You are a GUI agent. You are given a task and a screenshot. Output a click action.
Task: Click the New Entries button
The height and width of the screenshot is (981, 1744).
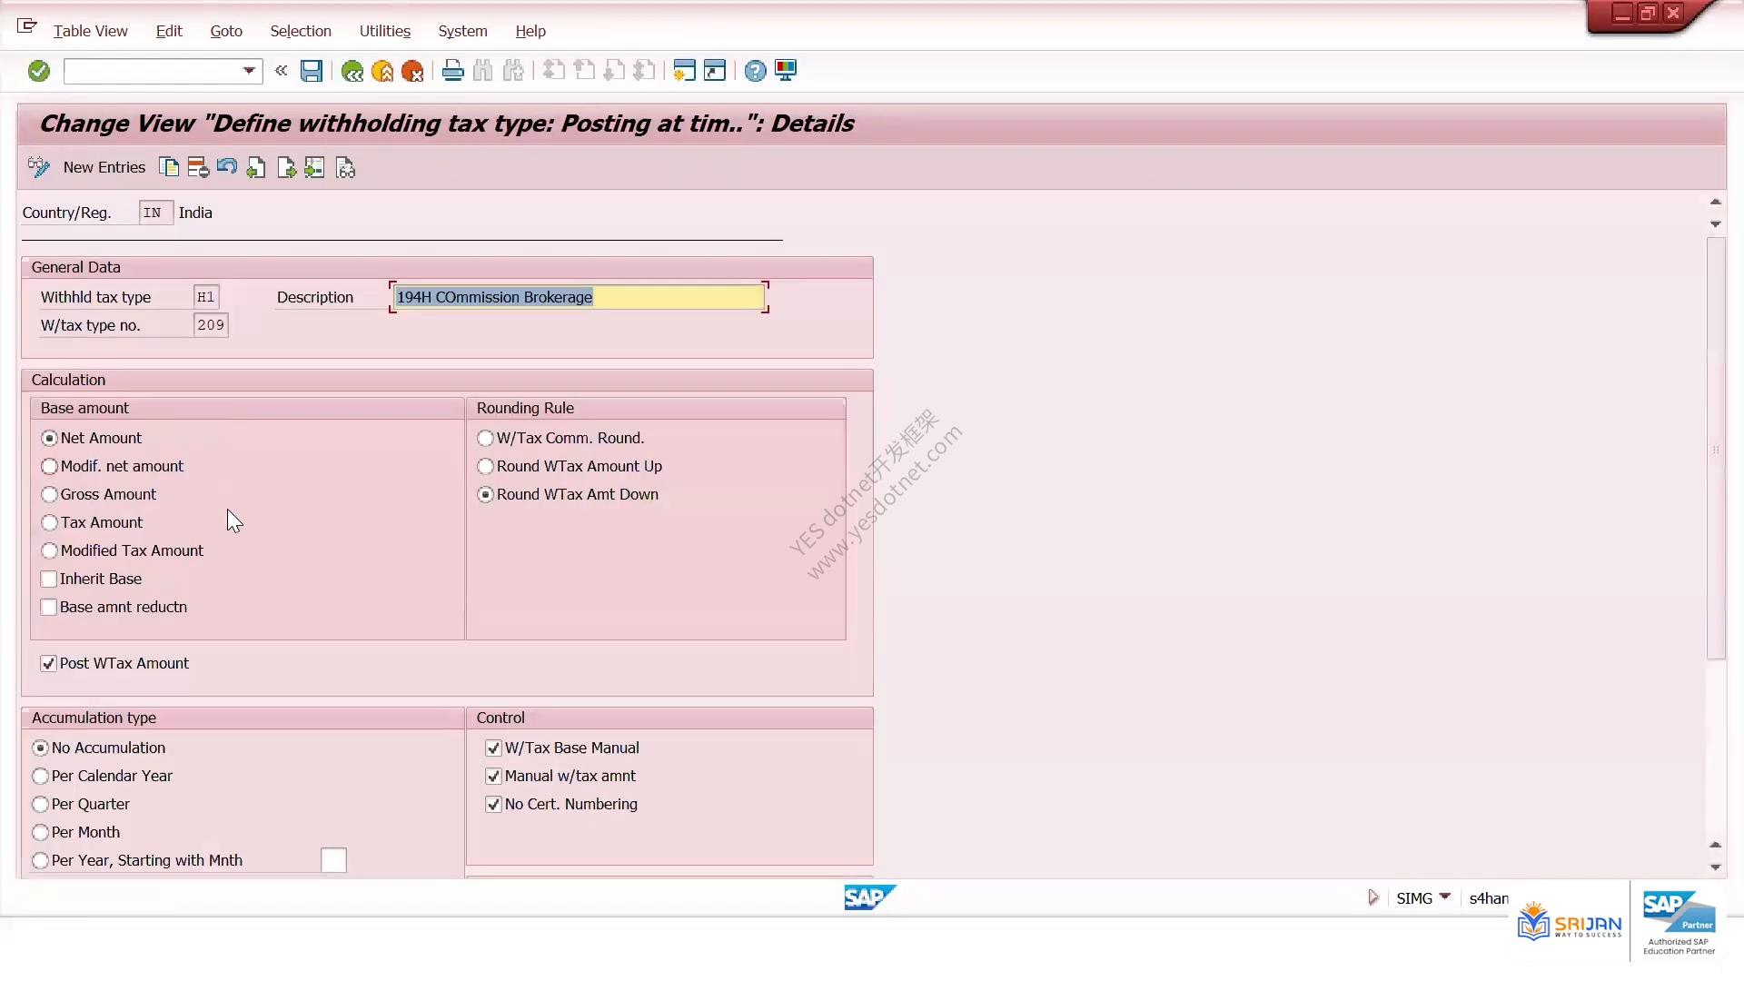104,167
